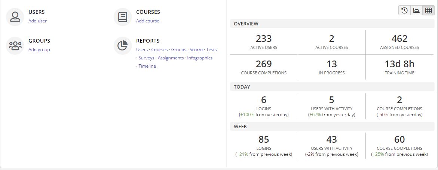This screenshot has height=170, width=438.
Task: Open the Infographics report
Action: coord(200,58)
